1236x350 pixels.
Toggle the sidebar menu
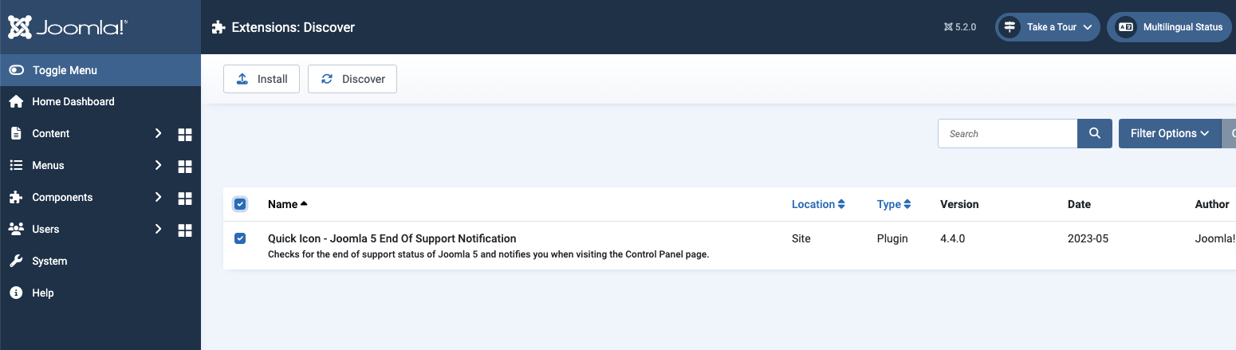[x=64, y=70]
